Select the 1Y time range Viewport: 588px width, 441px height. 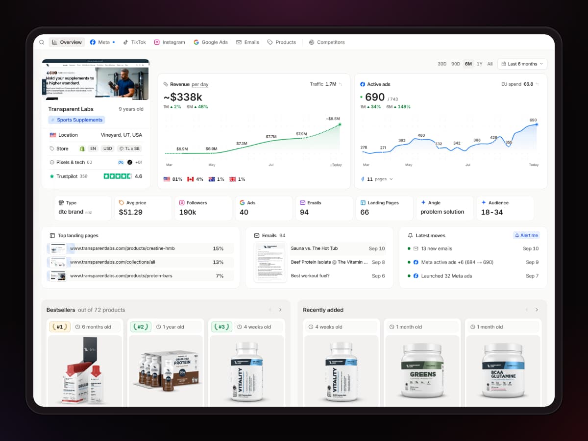coord(480,64)
